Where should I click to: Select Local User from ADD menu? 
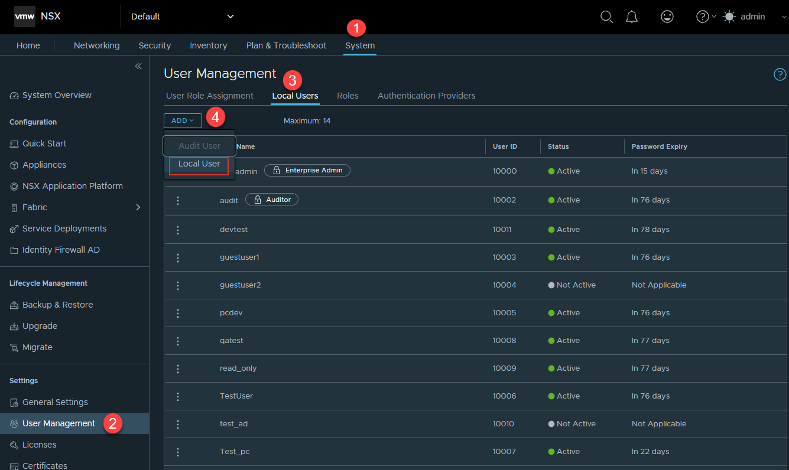(199, 164)
